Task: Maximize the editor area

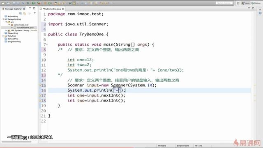Action: pos(253,8)
